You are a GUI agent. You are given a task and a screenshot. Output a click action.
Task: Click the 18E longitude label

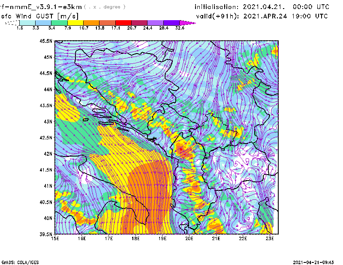pyautogui.click(x=135, y=238)
